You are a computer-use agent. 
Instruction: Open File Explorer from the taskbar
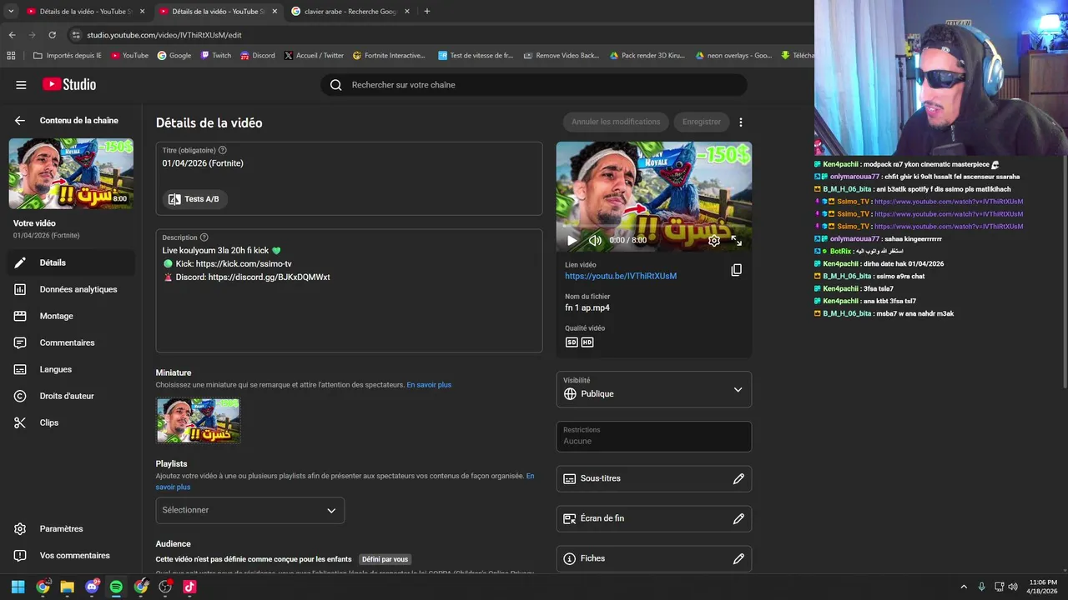[67, 587]
